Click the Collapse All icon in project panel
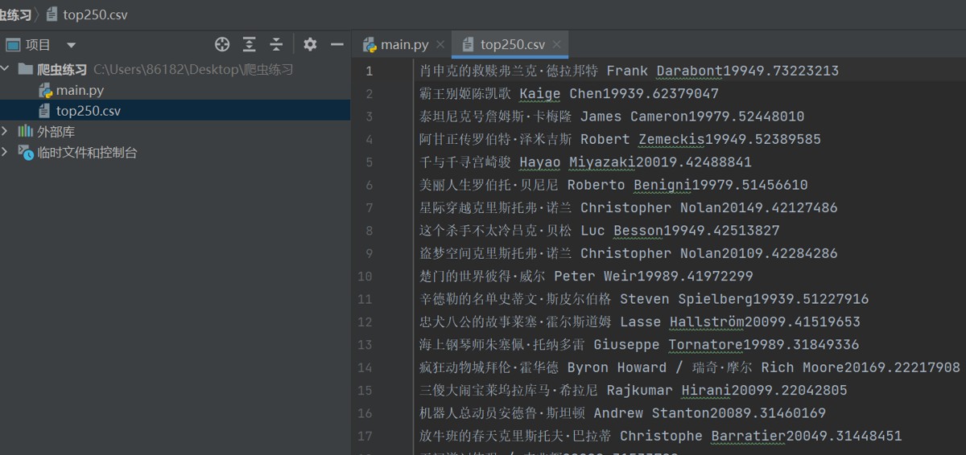This screenshot has width=966, height=455. [x=276, y=44]
